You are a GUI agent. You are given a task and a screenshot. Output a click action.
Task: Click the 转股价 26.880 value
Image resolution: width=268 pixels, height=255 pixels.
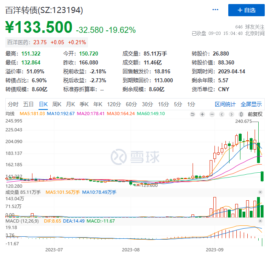pos(221,54)
